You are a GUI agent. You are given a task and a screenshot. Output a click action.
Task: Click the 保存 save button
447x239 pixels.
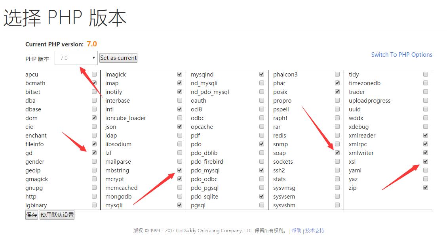tap(32, 215)
